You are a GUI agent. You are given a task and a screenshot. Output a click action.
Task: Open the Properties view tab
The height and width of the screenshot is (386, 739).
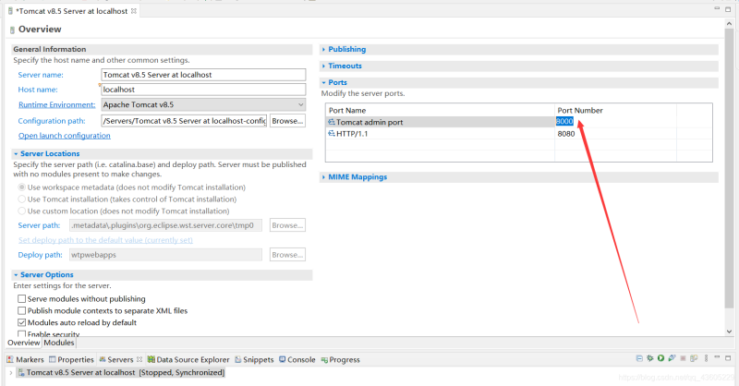coord(71,359)
